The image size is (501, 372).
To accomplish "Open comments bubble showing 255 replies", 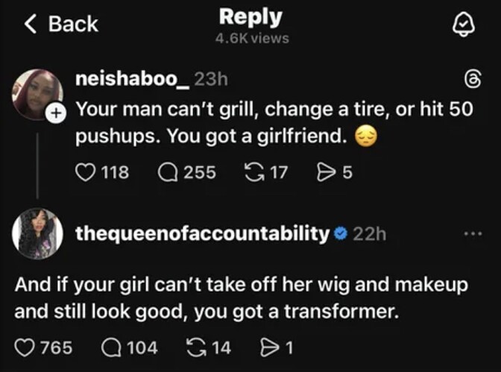I will [x=168, y=172].
